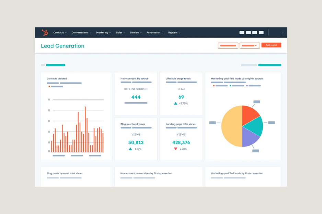Viewport: 322px width, 214px height.
Task: Toggle the switch on the upper right
Action: point(269,65)
